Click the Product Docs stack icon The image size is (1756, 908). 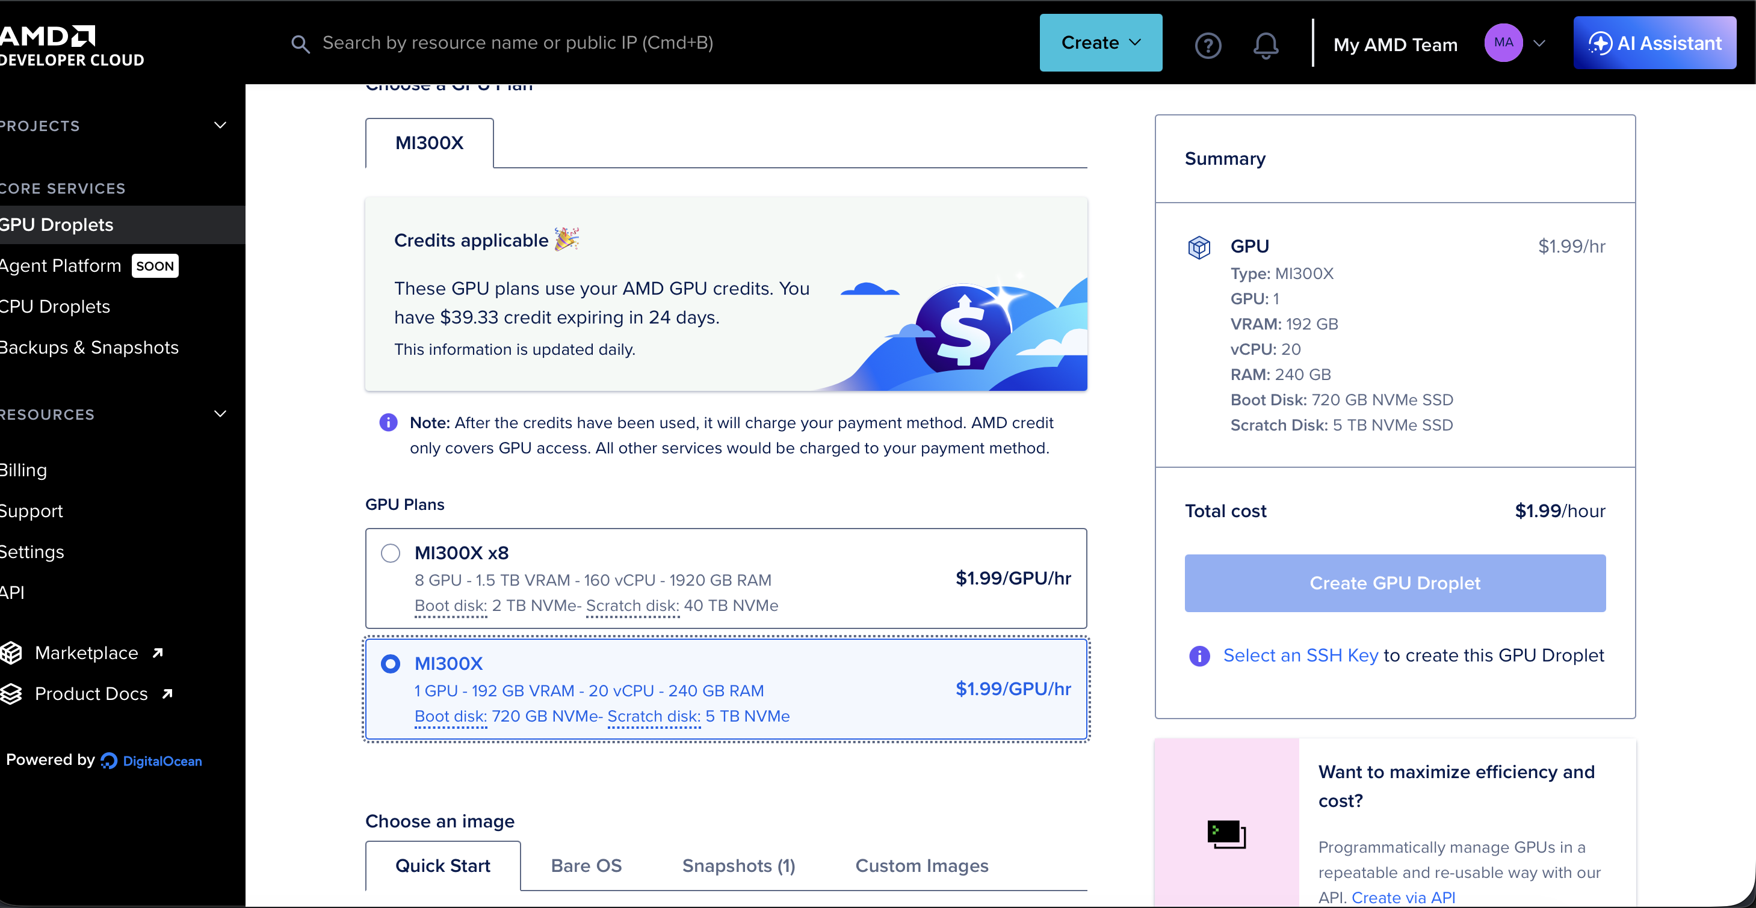click(11, 693)
